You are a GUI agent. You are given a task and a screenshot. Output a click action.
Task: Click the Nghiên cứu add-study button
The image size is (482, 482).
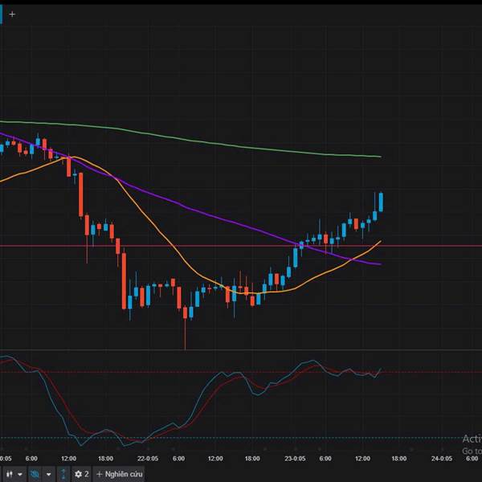(119, 474)
